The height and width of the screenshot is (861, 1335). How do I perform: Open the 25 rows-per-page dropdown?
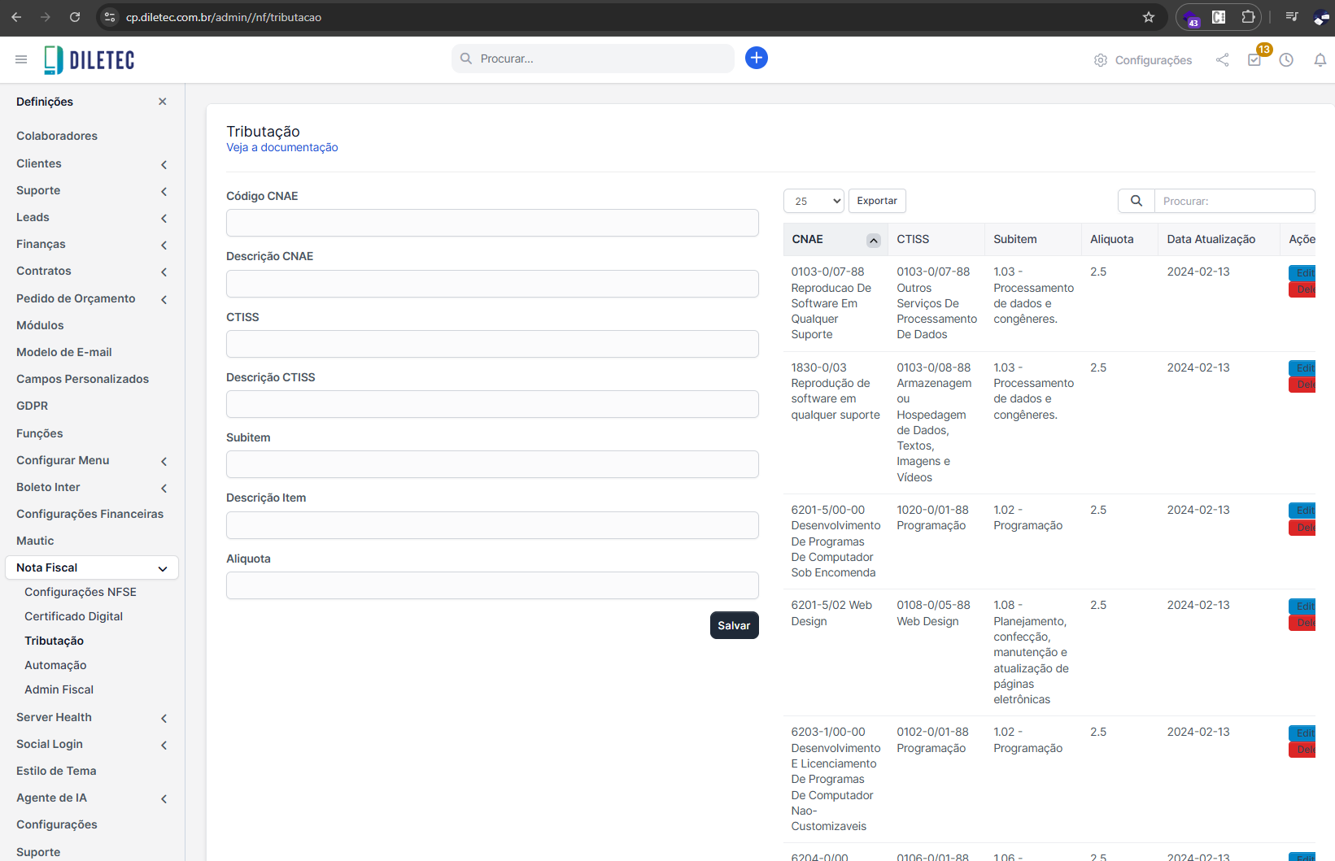[814, 201]
